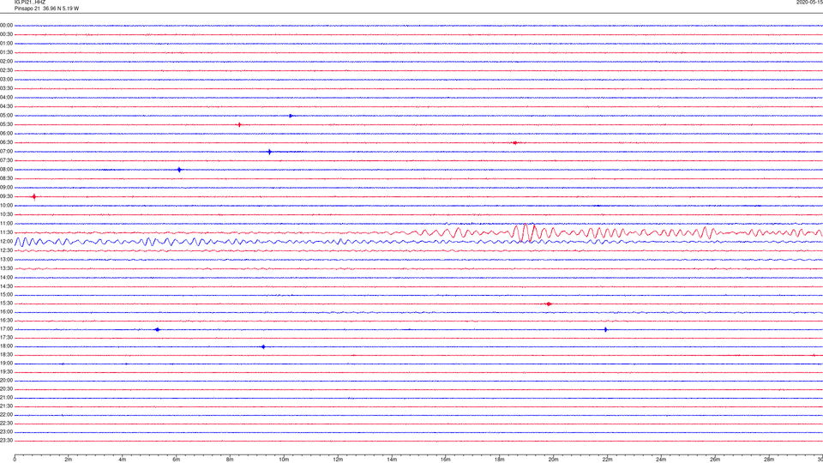
Task: Select the event spike on the 08:00 trace
Action: [179, 170]
